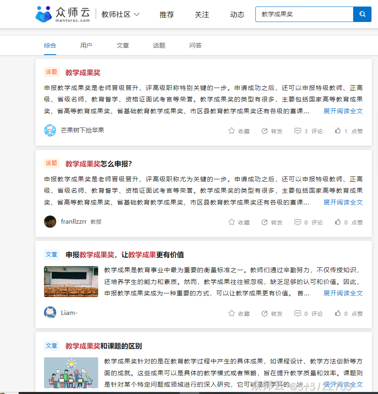The image size is (378, 394).
Task: Like Liam-'s article with the 点赞 icon
Action: (337, 313)
